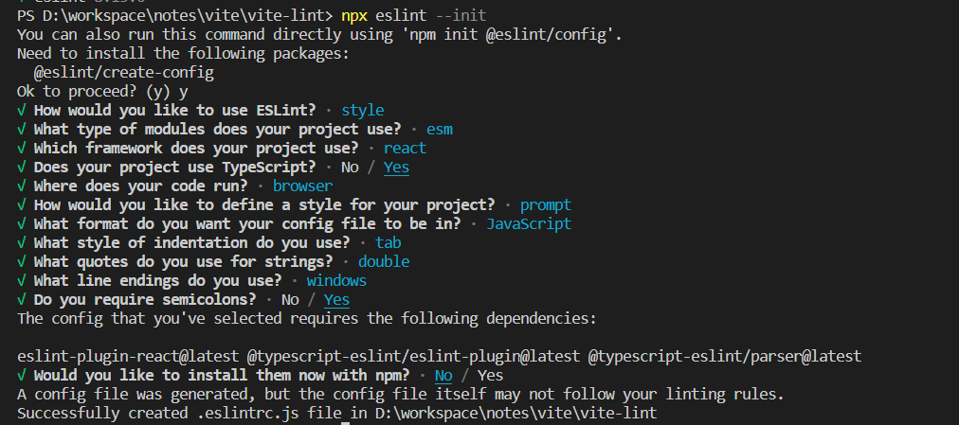Screen dimensions: 959x425
Task: Click 'npm init @eslint/config' quoted command
Action: click(508, 35)
